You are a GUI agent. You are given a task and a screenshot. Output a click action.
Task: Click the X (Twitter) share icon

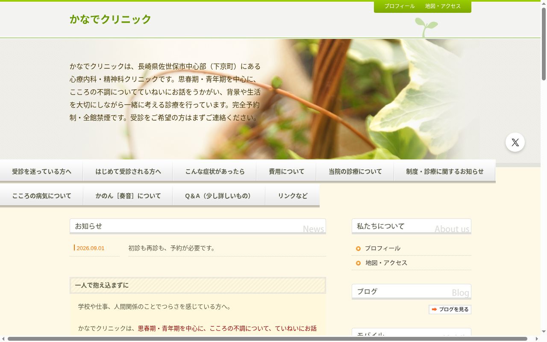(x=515, y=142)
